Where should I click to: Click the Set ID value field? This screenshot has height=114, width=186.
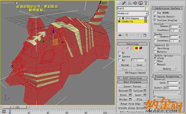[172, 83]
